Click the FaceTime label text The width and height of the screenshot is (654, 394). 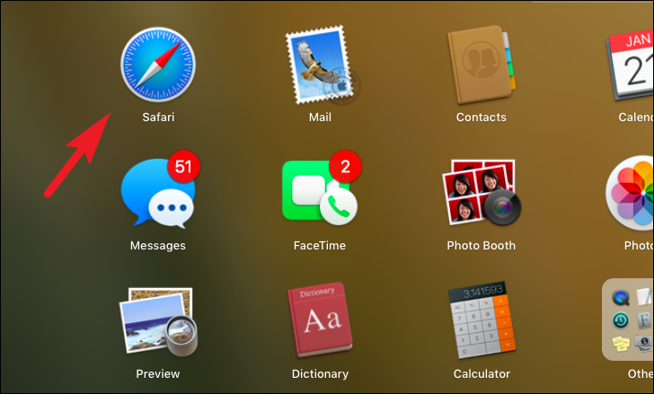(x=320, y=245)
